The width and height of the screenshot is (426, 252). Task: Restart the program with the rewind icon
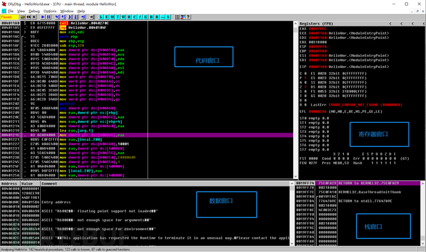click(28, 17)
